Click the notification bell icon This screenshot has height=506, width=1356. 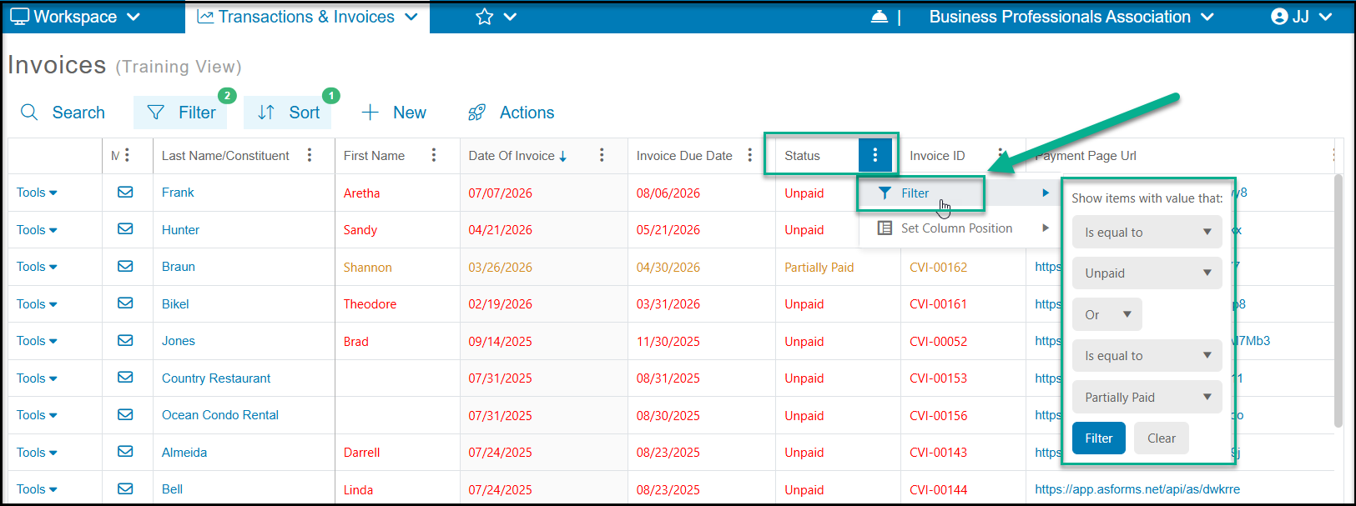click(879, 17)
